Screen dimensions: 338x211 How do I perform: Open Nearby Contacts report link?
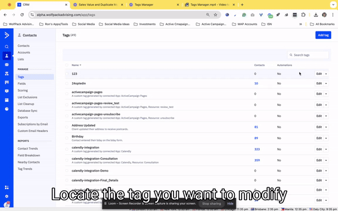pos(29,162)
